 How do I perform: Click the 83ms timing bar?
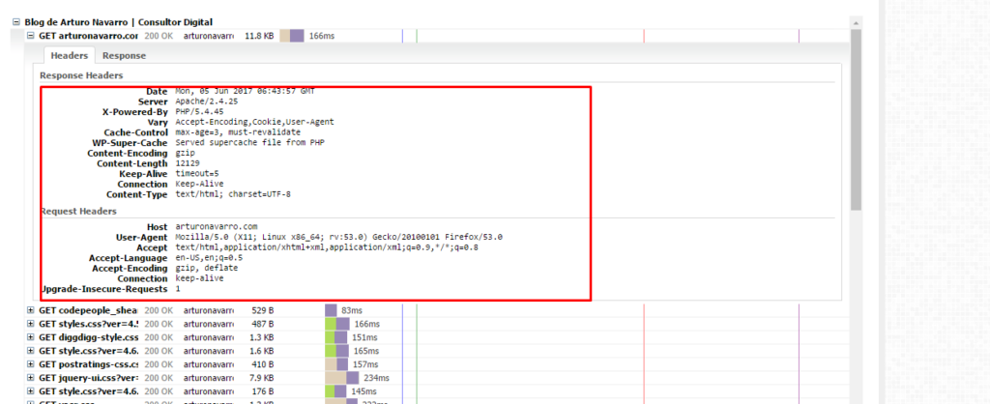(331, 310)
